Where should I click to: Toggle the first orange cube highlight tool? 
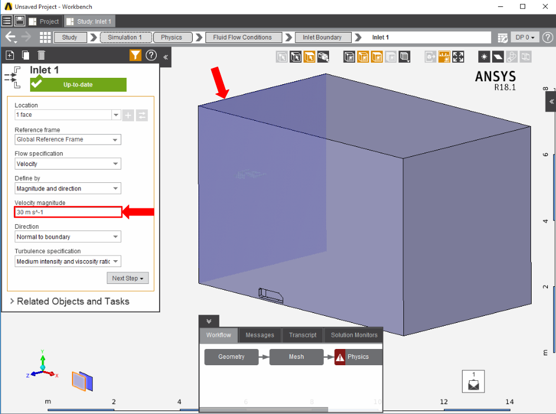[x=363, y=57]
